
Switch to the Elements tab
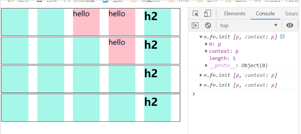click(234, 14)
